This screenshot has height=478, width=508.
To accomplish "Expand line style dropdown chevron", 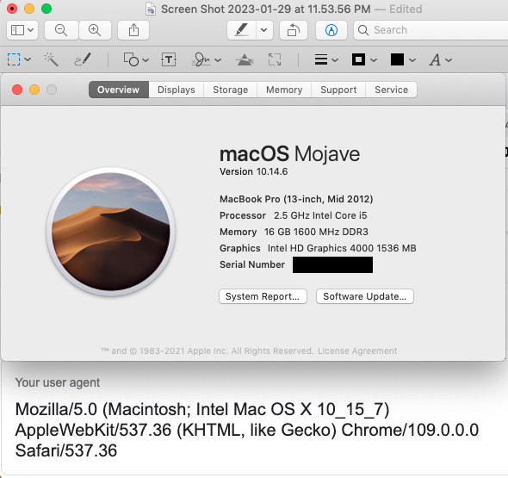I will click(x=335, y=60).
